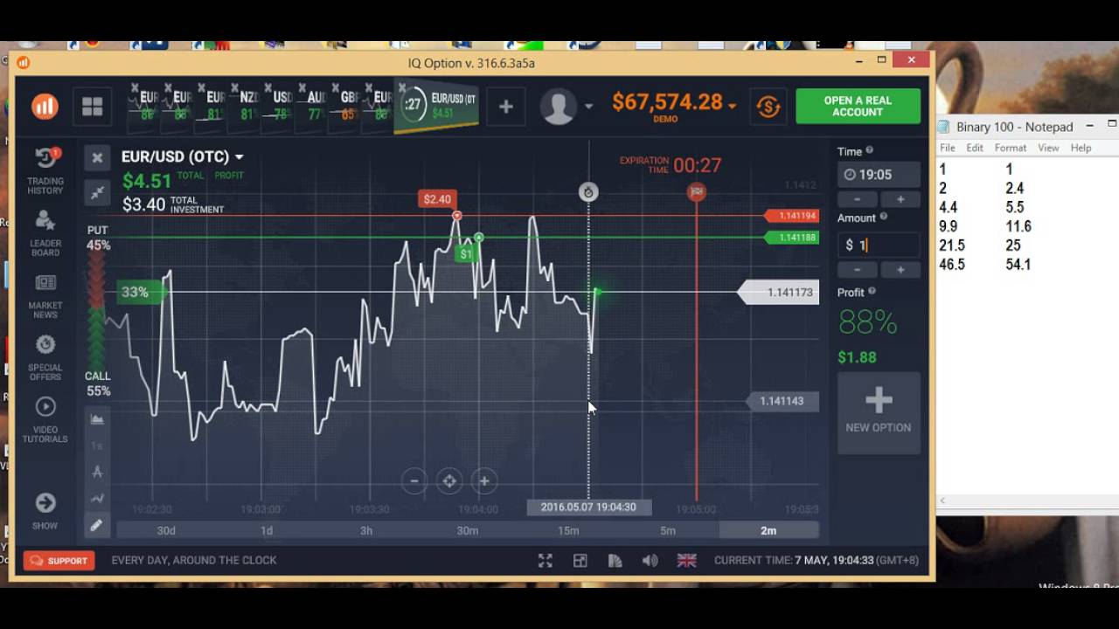Click the orange IQ Option logo icon

(x=45, y=107)
